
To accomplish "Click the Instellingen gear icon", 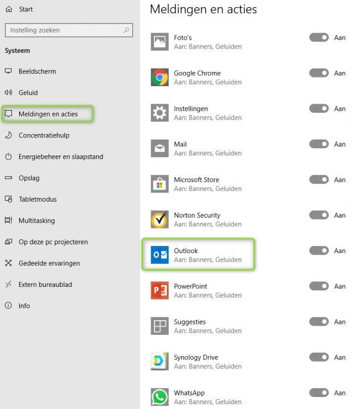I will [159, 113].
